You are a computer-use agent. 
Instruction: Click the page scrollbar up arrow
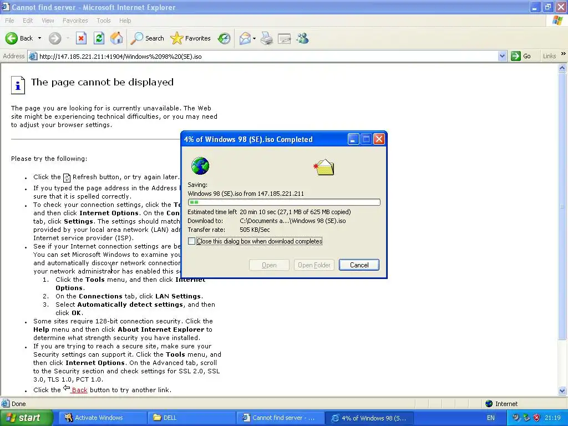coord(562,67)
